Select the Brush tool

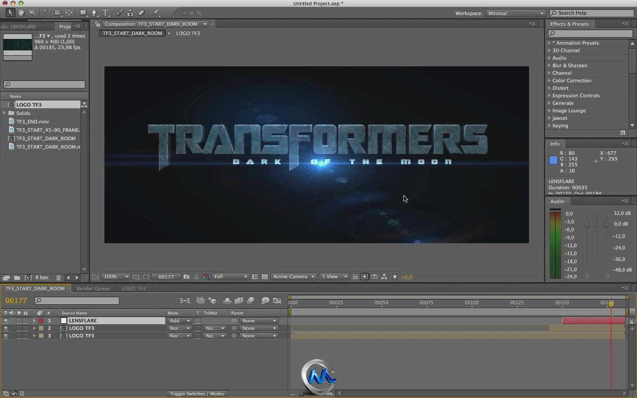click(x=119, y=13)
